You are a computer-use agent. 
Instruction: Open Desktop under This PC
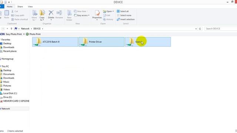click(7, 71)
